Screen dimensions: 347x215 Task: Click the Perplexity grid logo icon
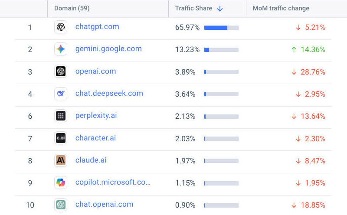pyautogui.click(x=61, y=116)
